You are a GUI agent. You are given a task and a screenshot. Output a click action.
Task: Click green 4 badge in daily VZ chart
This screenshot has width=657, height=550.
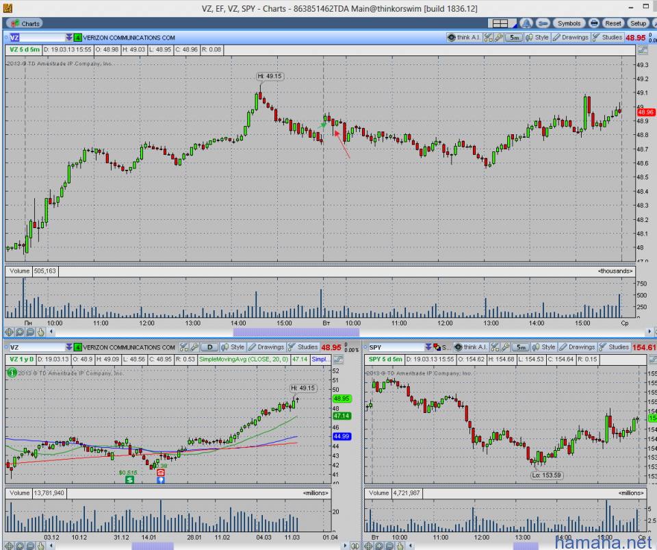click(x=78, y=347)
